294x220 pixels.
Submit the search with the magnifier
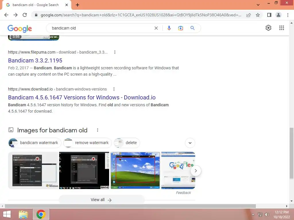192,28
